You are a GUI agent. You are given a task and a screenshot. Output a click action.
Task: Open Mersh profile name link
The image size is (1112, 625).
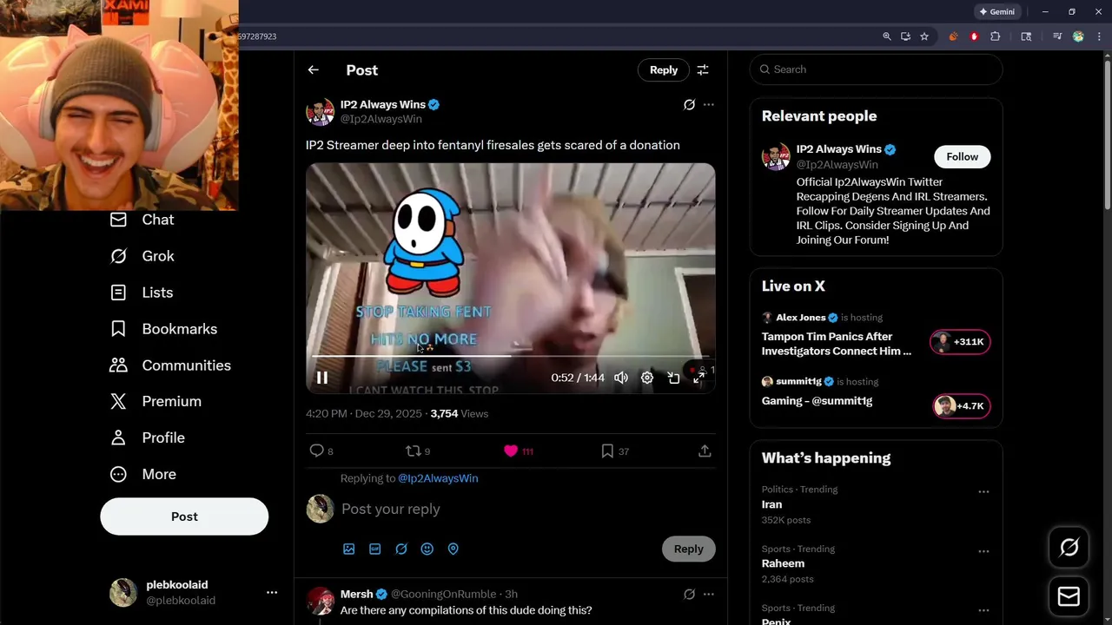(x=356, y=594)
